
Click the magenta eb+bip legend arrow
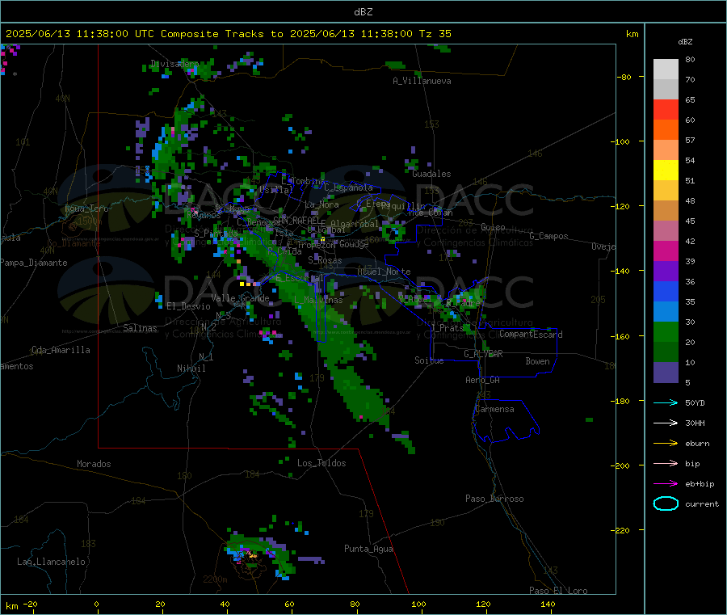click(666, 484)
